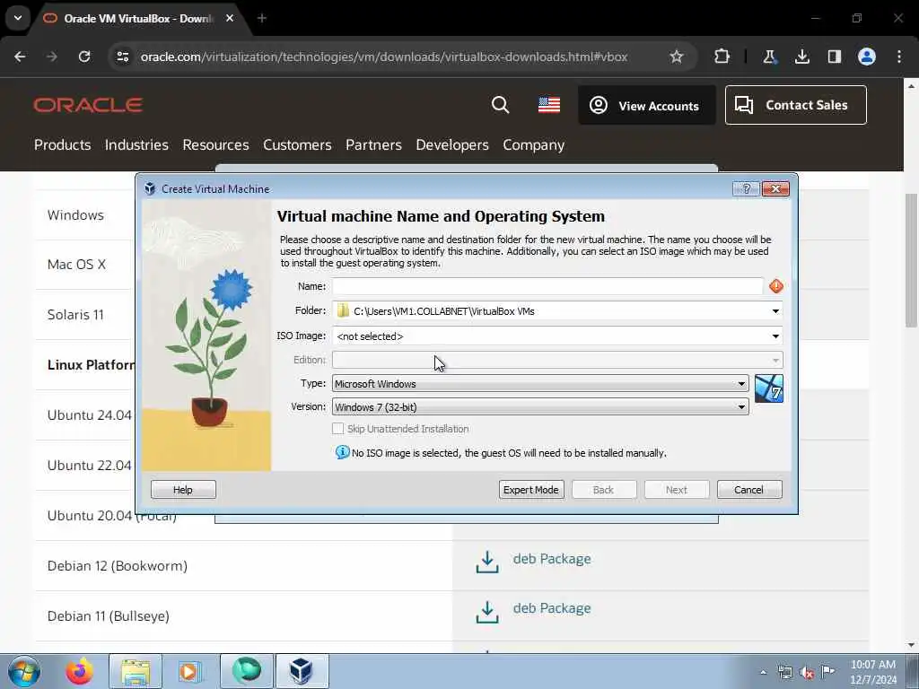
Task: Open the Industries navigation menu
Action: pos(136,144)
